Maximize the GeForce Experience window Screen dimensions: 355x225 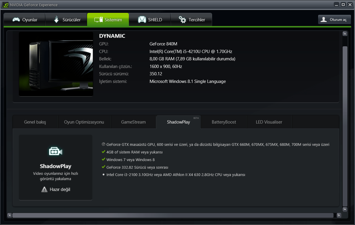[x=343, y=5]
